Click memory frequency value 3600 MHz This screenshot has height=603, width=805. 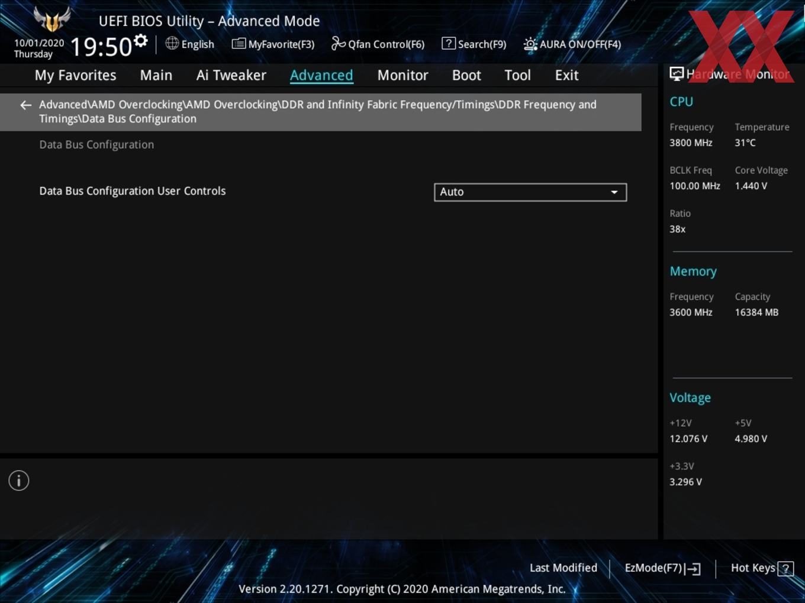point(691,312)
